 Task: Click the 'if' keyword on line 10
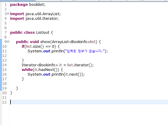pyautogui.click(x=23, y=47)
